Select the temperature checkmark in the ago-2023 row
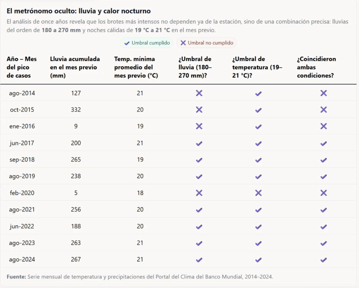The image size is (359, 288). tap(258, 243)
